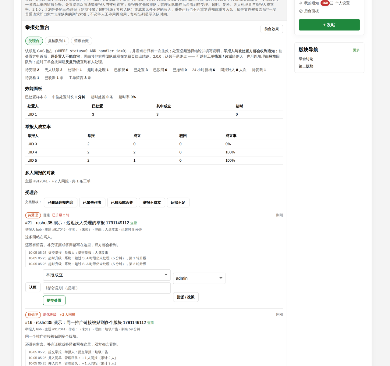Click the 主题 #917041 multi-report entry
Image resolution: width=390 pixels, height=366 pixels.
(x=58, y=181)
